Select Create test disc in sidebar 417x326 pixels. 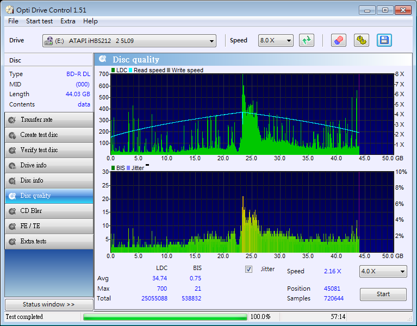pyautogui.click(x=48, y=135)
